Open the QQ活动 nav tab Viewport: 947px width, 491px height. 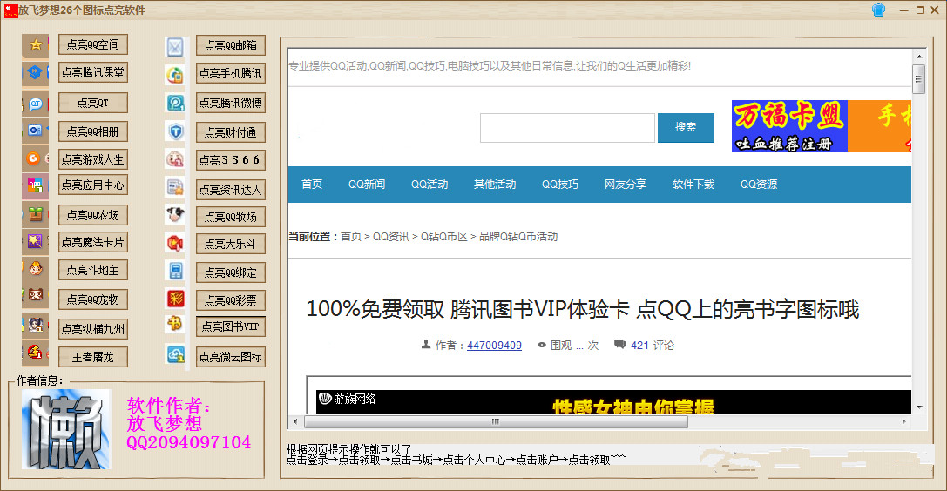[430, 184]
